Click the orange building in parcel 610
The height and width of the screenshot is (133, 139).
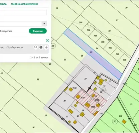pos(124,122)
